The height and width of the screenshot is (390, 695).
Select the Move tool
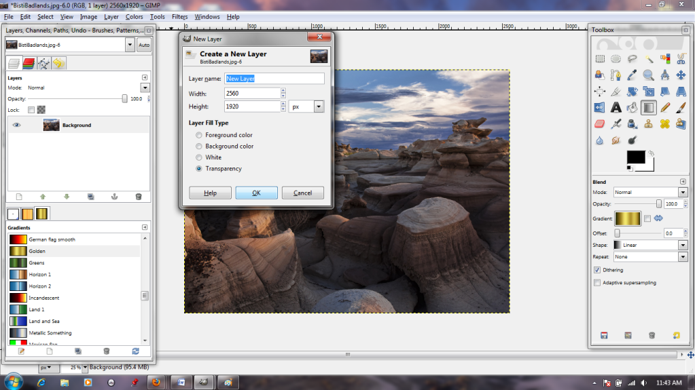click(681, 75)
